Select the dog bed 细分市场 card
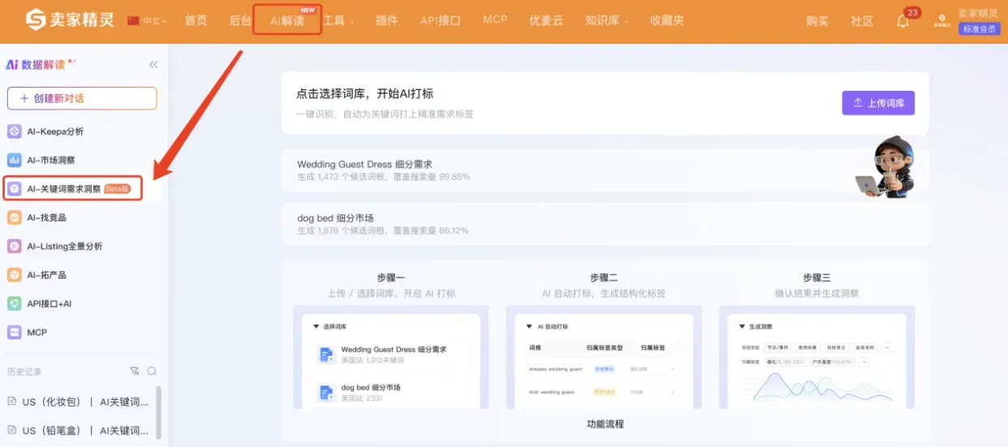 click(605, 224)
